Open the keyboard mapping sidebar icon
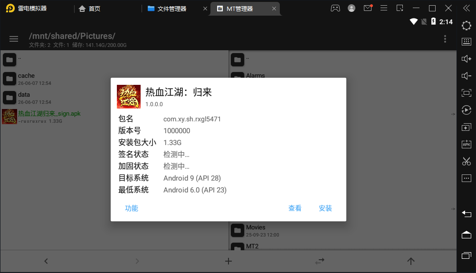 click(x=466, y=42)
